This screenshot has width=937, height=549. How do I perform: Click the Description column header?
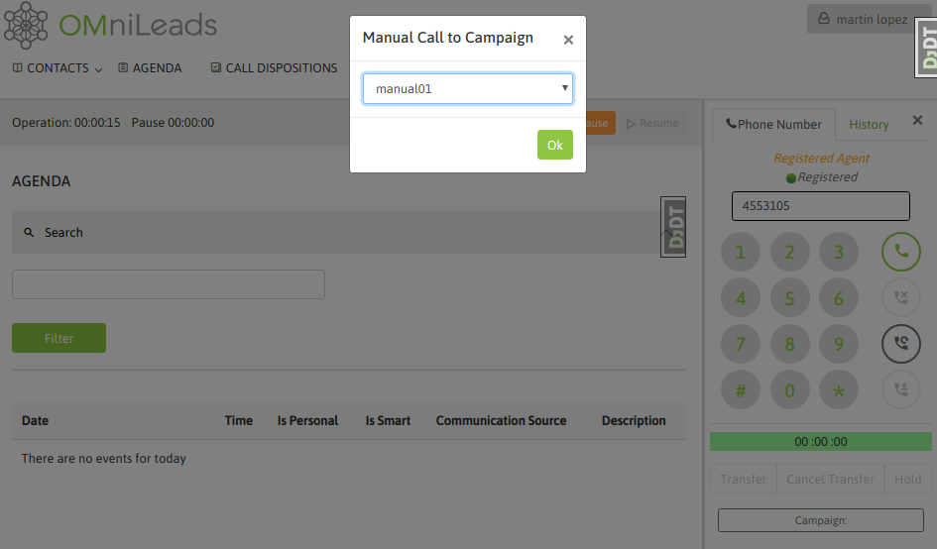tap(634, 420)
